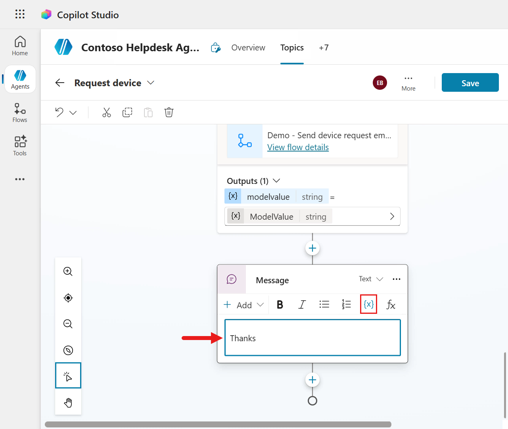Show more sidebar navigation options
This screenshot has height=429, width=508.
tap(20, 179)
